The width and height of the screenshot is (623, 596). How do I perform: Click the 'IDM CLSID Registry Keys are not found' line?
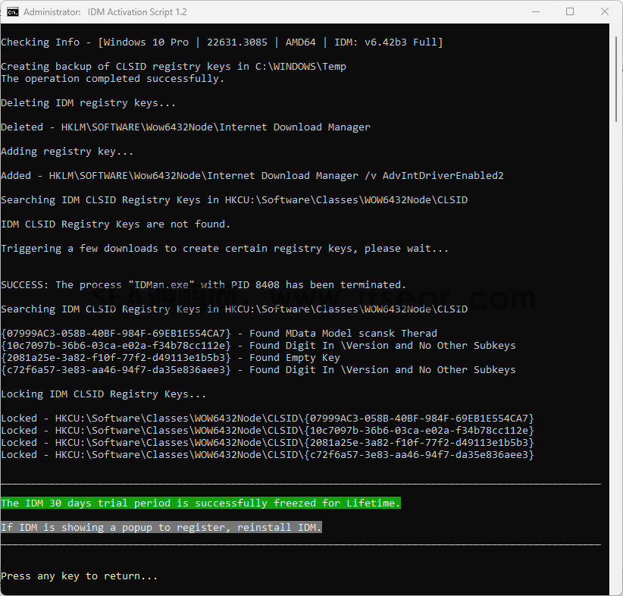click(x=116, y=224)
